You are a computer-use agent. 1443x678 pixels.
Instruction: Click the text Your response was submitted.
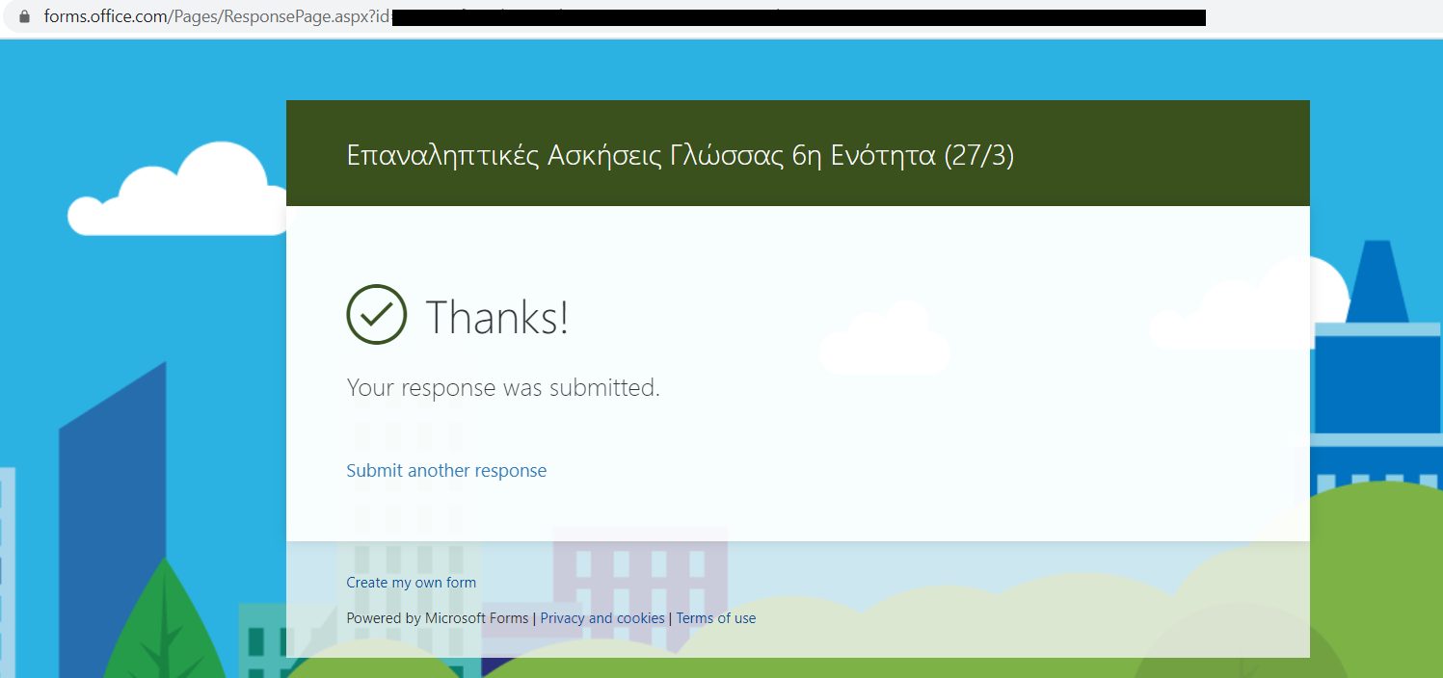(503, 388)
